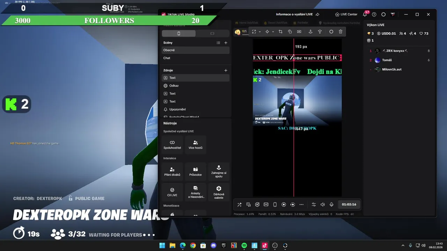Screen dimensions: 447x251
Task: Mute the speaker output
Action: tap(323, 205)
